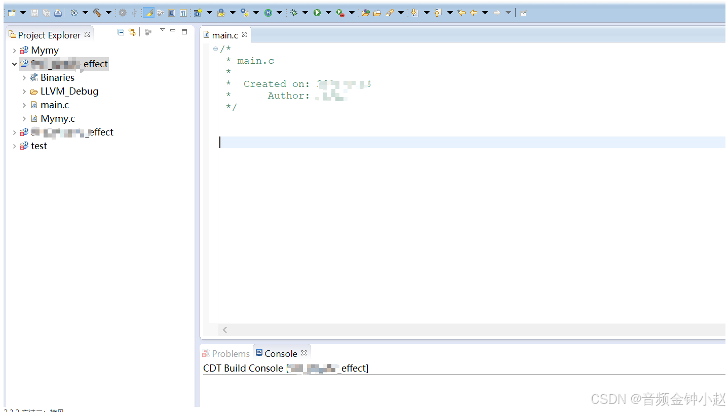Click the Previous Annotation up-arrow icon
728x412 pixels.
click(438, 13)
